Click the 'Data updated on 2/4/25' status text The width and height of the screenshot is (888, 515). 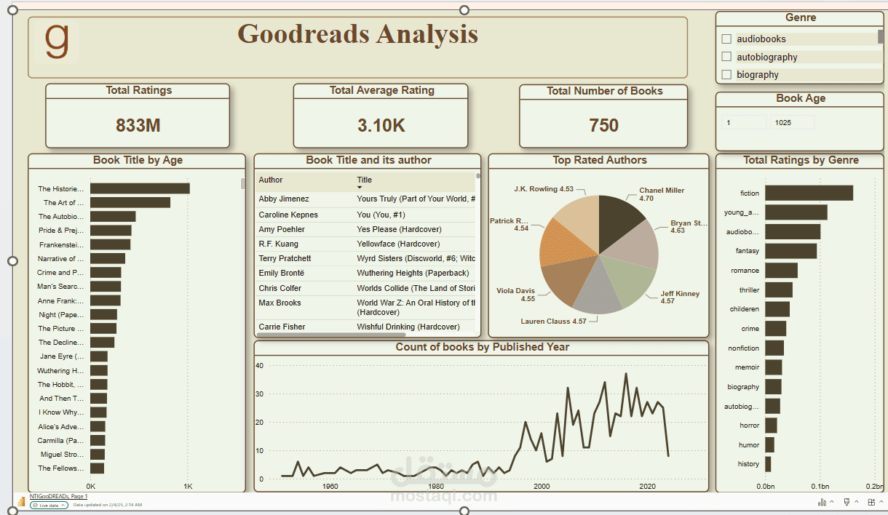coord(108,504)
